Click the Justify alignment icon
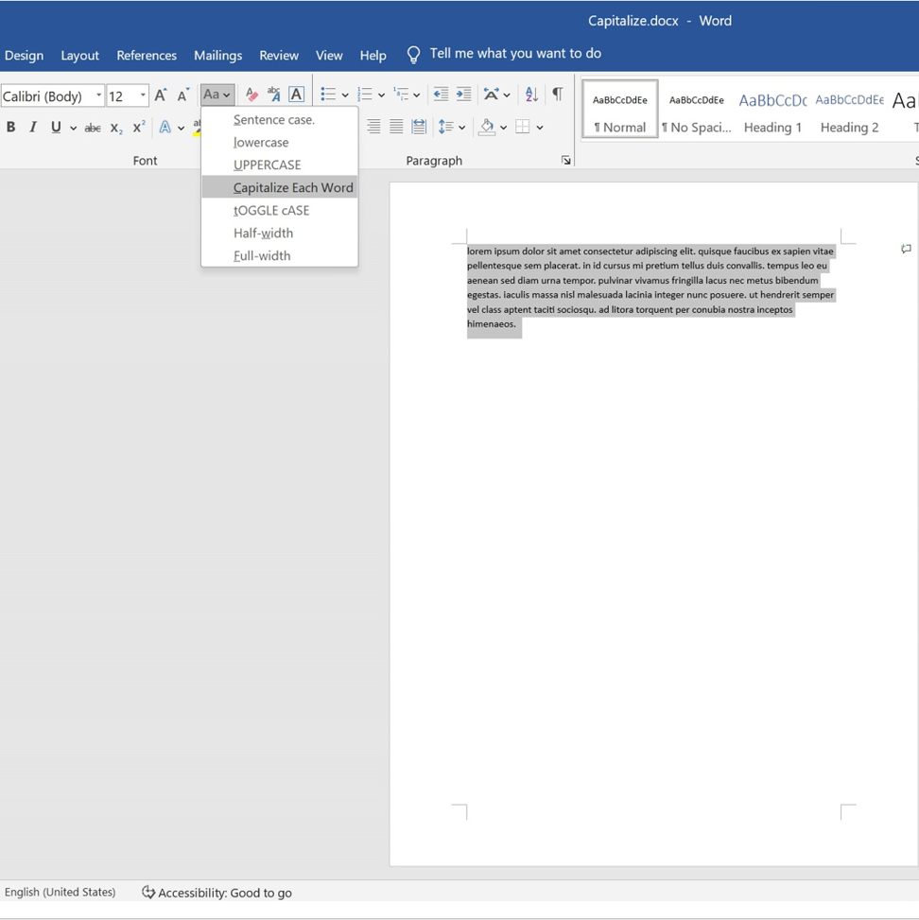The width and height of the screenshot is (919, 920). pyautogui.click(x=396, y=127)
